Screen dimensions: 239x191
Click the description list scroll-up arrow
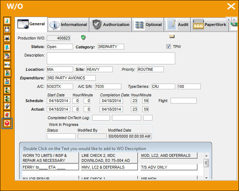click(206, 156)
